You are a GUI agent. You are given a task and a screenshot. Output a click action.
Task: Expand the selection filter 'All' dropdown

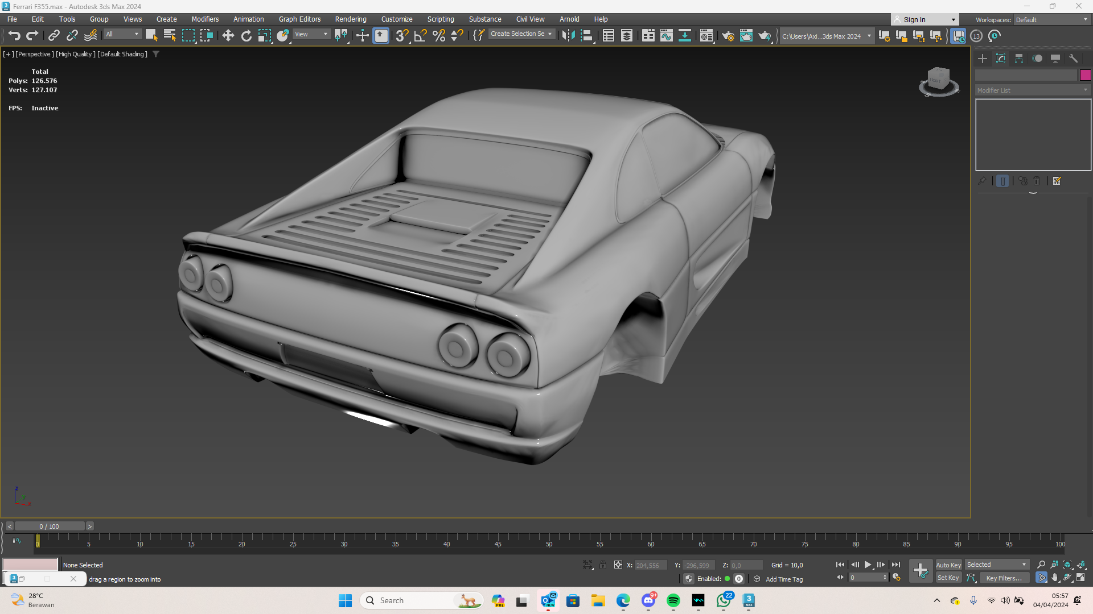(122, 35)
